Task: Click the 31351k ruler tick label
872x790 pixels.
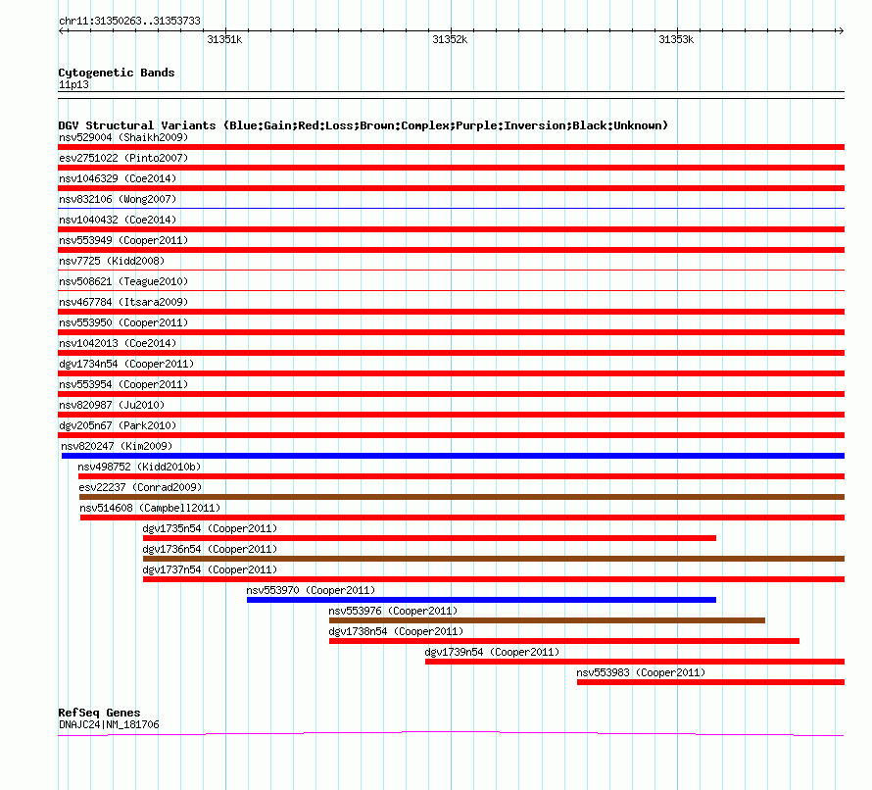Action: 224,39
